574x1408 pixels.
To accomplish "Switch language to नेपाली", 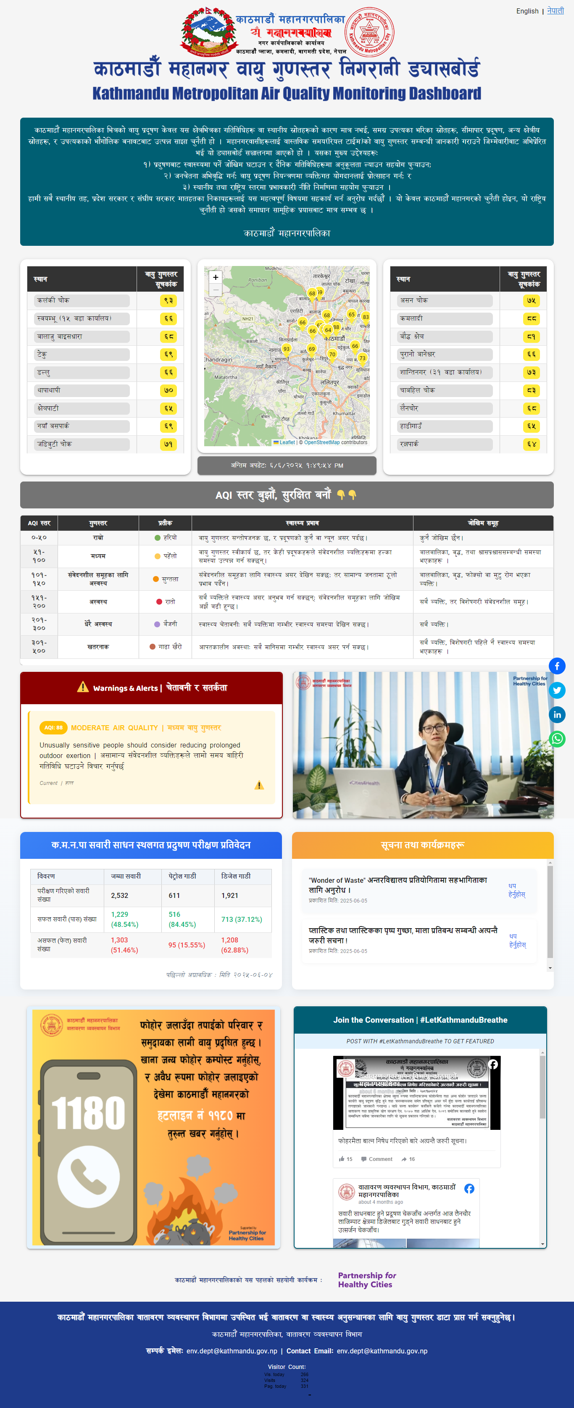I will pos(556,11).
